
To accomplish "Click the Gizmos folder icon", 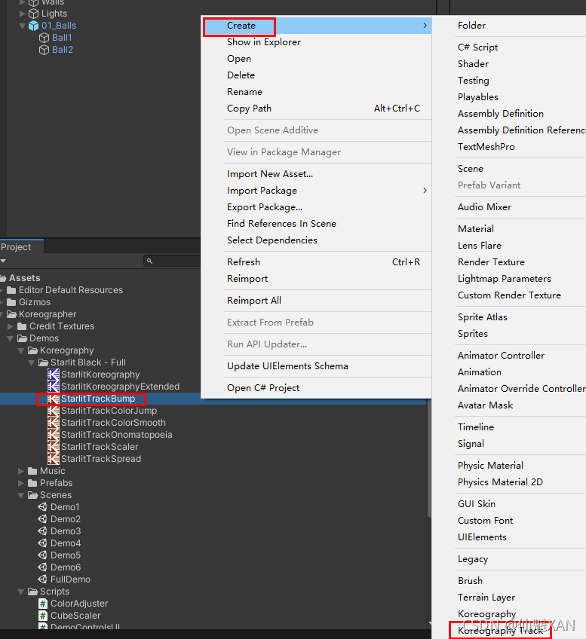I will click(x=11, y=302).
